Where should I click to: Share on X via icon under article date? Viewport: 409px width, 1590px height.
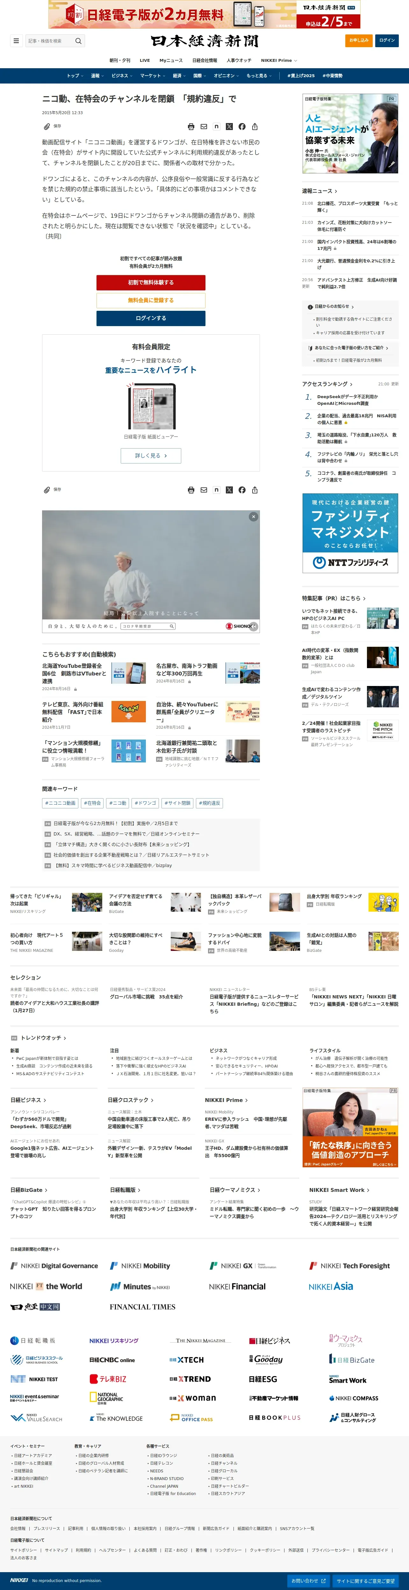[229, 127]
